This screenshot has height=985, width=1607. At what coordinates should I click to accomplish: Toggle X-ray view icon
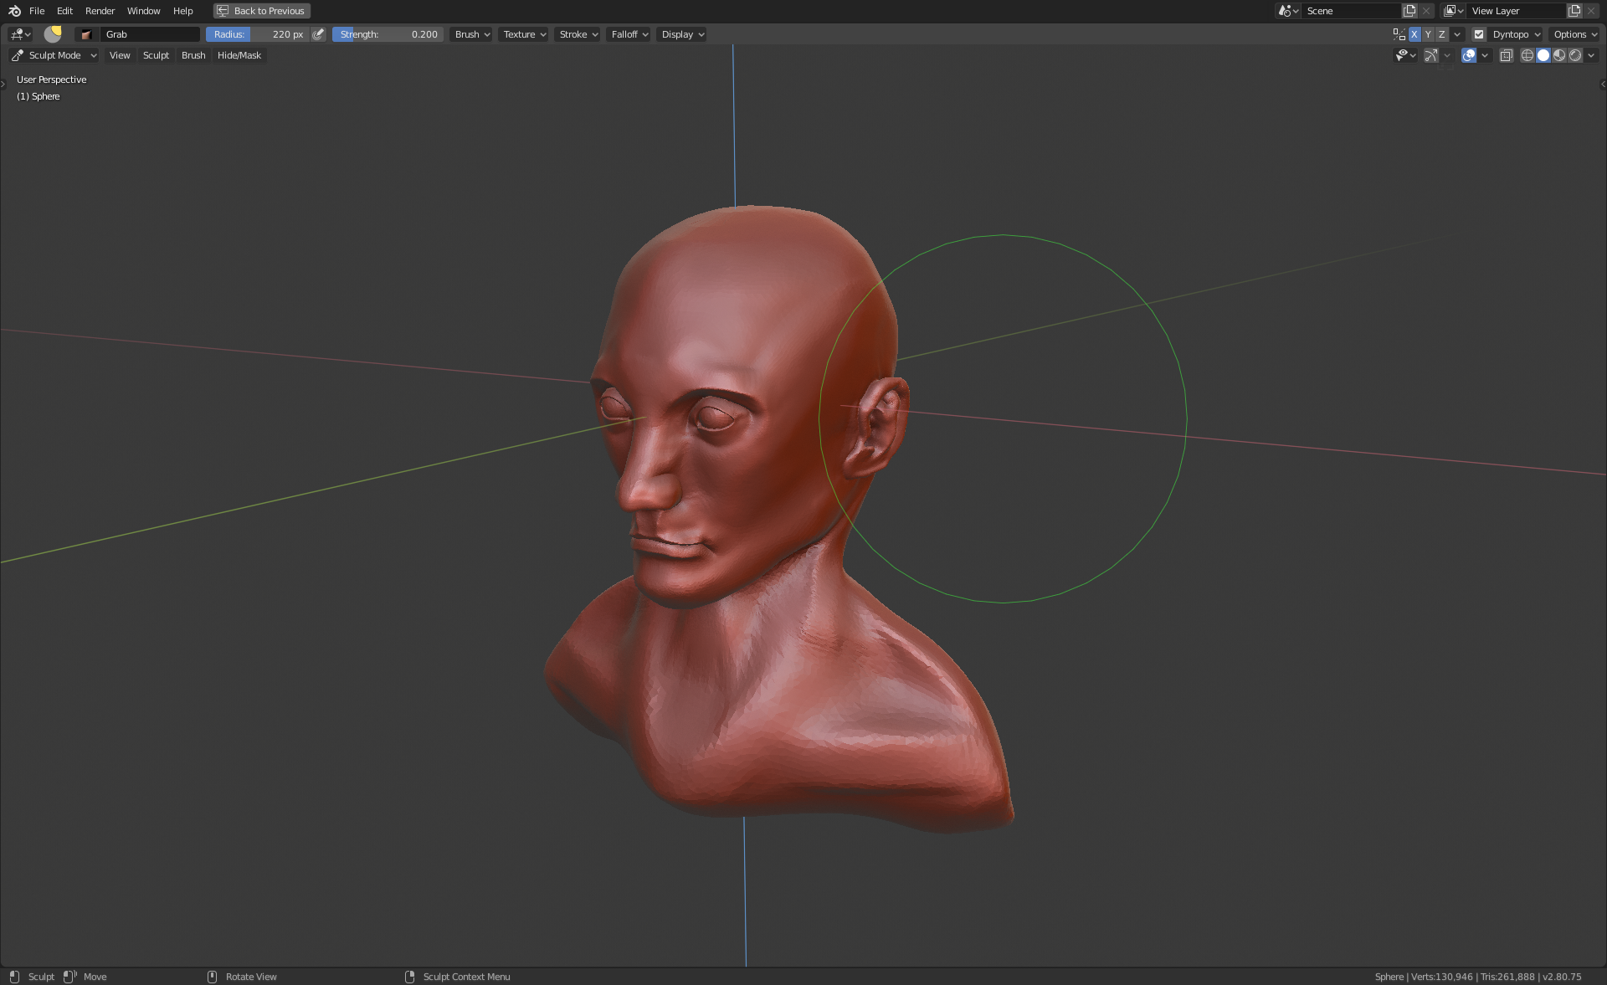coord(1507,55)
